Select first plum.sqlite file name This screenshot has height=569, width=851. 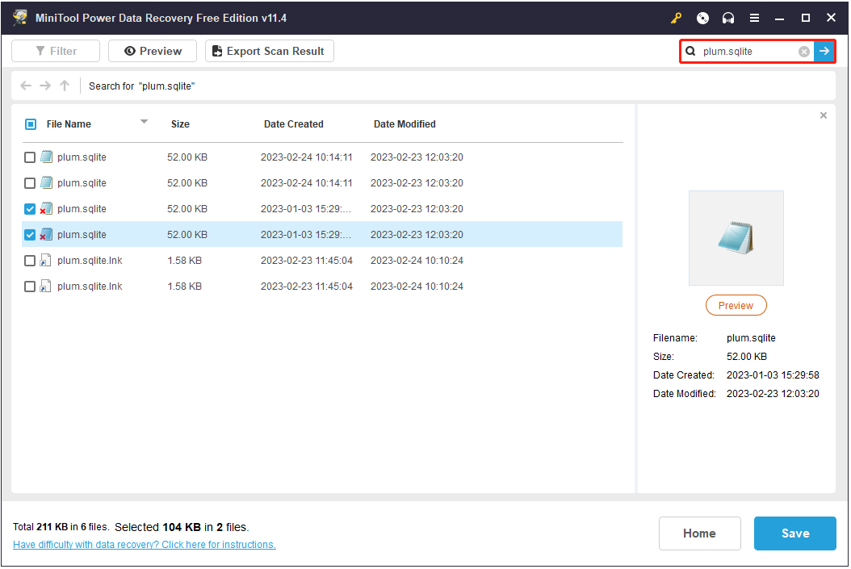82,157
